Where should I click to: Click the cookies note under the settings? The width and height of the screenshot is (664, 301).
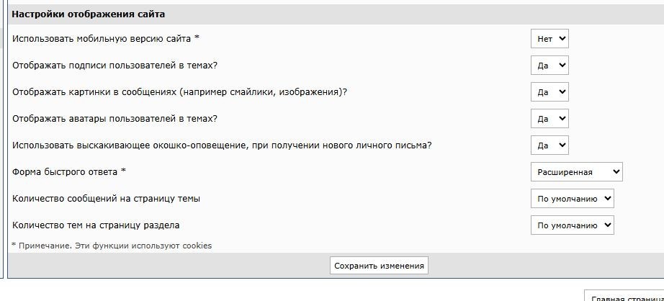112,246
